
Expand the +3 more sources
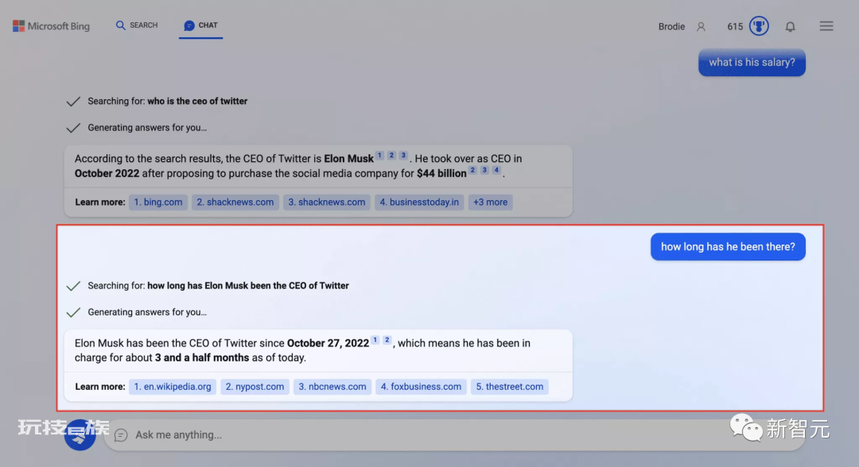490,202
